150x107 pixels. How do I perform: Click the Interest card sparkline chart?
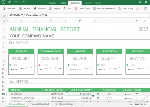click(80, 69)
